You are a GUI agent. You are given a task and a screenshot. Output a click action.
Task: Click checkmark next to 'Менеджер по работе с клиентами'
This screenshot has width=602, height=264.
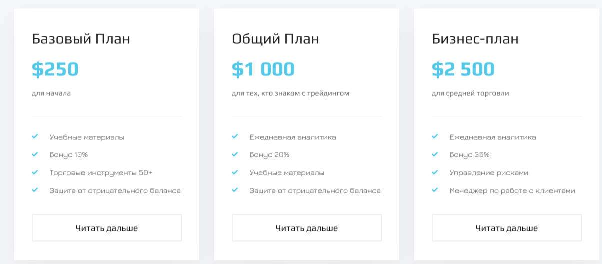(435, 190)
